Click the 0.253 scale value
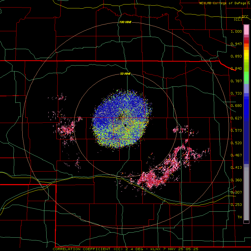This screenshot has height=251, width=251. point(236,205)
